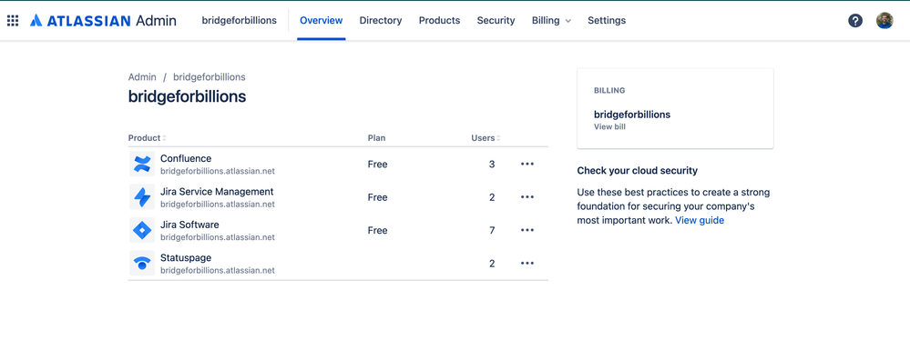Switch to the Overview tab
Viewport: 910px width, 360px height.
[321, 21]
